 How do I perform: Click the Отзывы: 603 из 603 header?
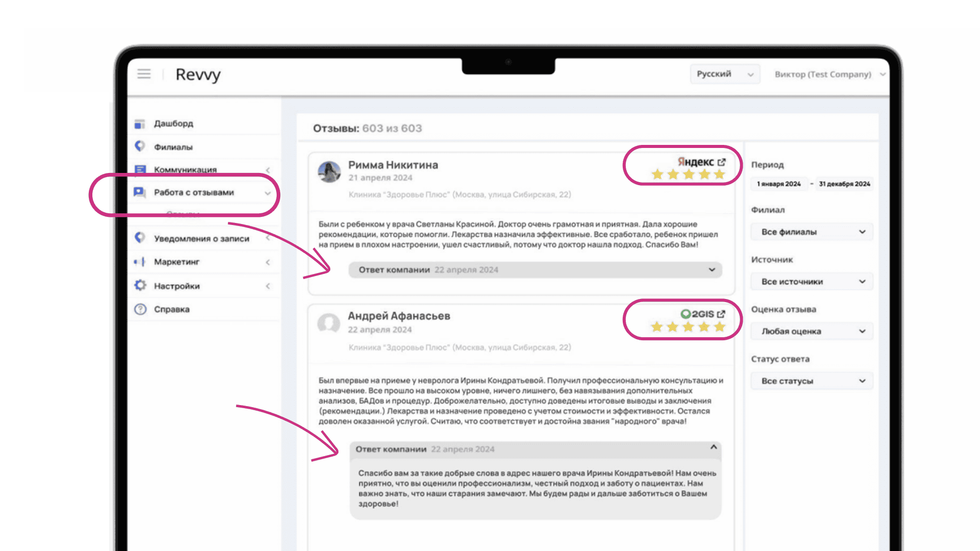click(367, 128)
